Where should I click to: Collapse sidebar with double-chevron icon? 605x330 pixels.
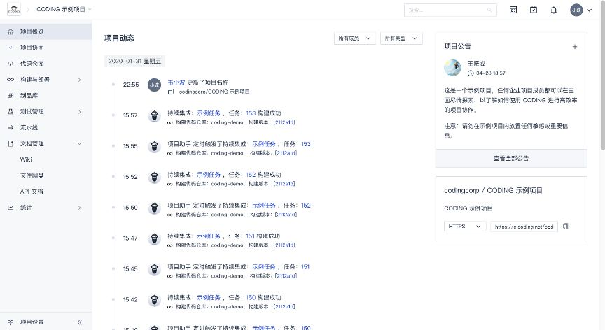[x=80, y=322]
